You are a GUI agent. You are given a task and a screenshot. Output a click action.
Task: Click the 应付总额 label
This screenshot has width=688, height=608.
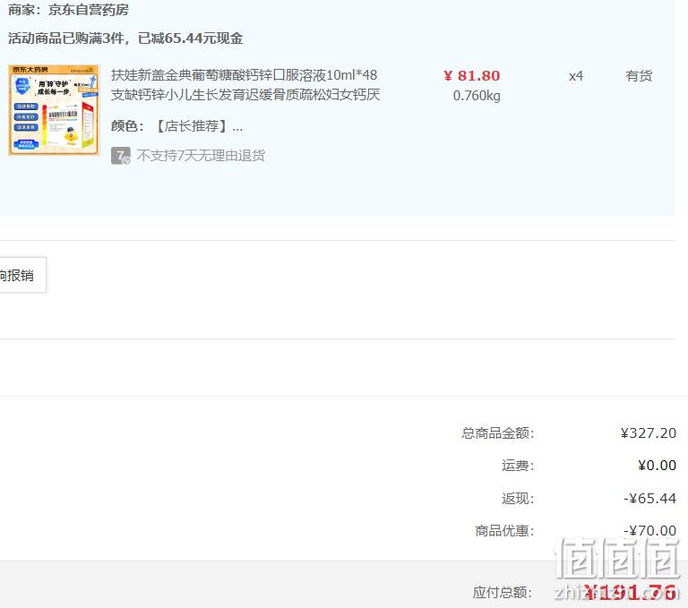(503, 593)
